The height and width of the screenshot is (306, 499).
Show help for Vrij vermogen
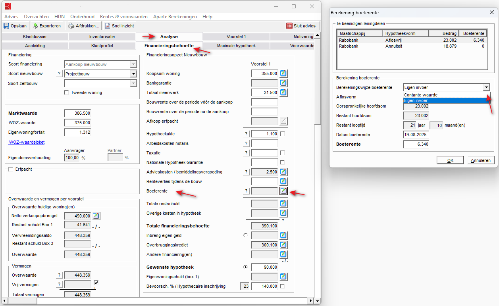pyautogui.click(x=60, y=285)
